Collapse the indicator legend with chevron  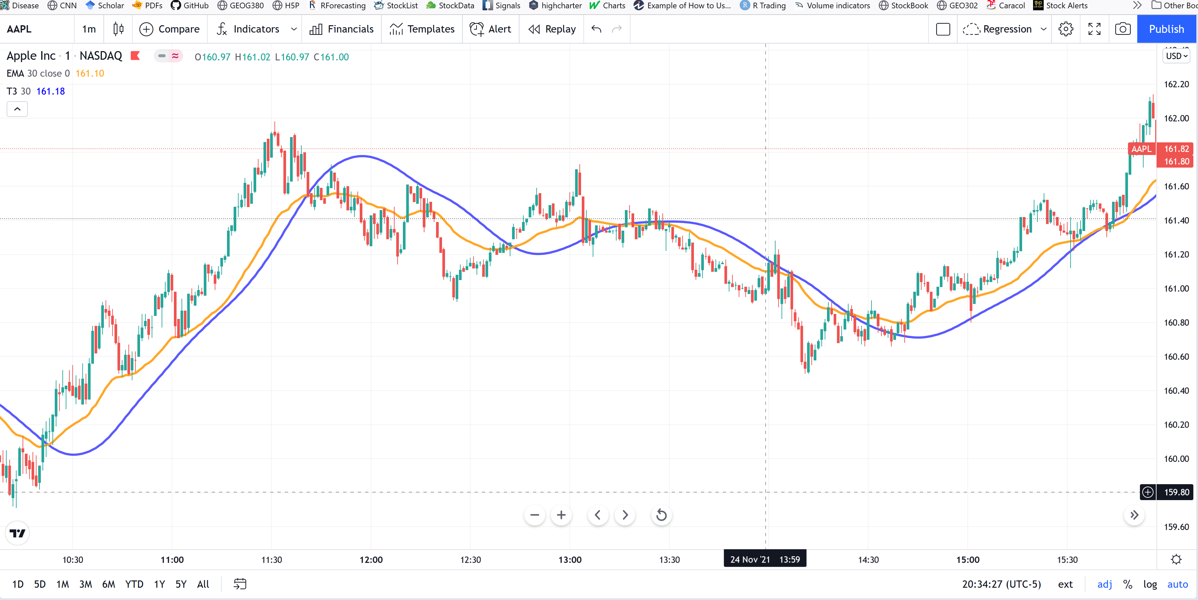[17, 109]
